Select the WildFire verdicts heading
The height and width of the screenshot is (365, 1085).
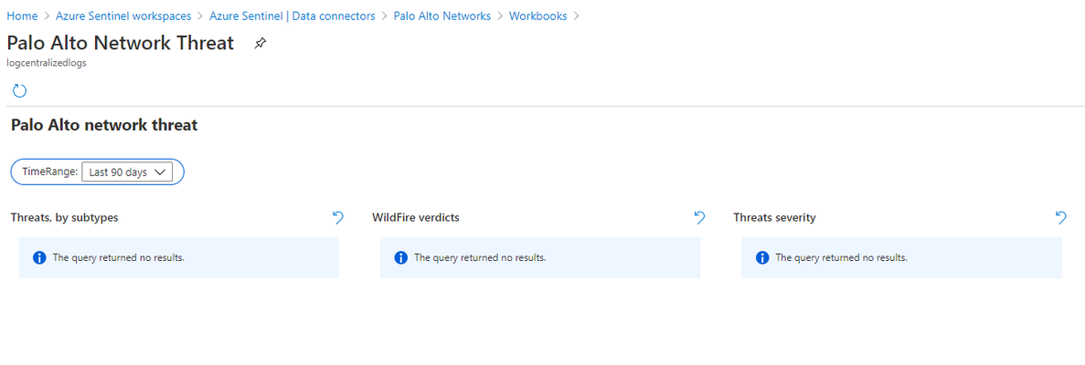(x=416, y=218)
